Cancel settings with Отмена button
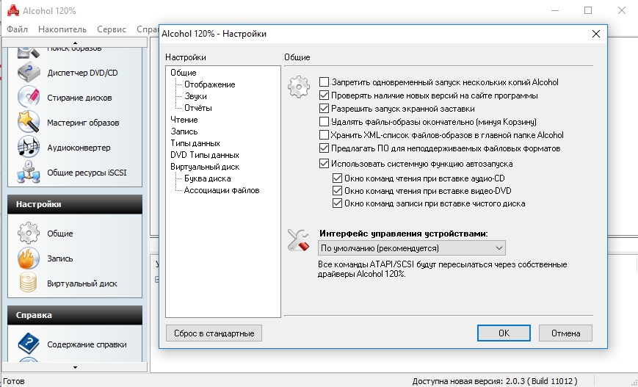638x387 pixels. (x=565, y=333)
